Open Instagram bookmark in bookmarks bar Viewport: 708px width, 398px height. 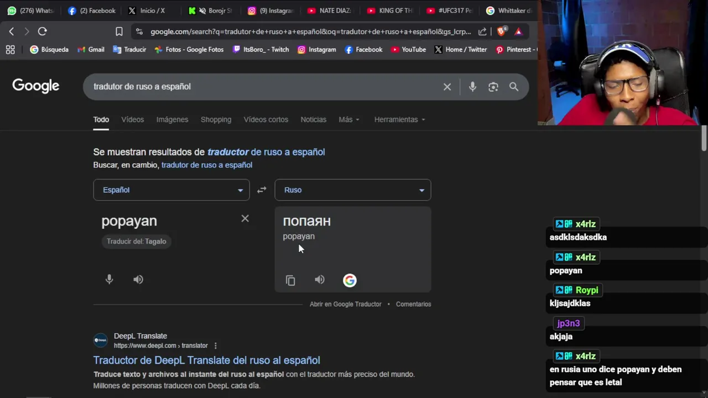[x=317, y=50]
